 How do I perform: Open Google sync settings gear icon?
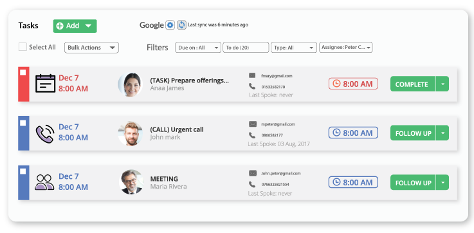pyautogui.click(x=170, y=25)
